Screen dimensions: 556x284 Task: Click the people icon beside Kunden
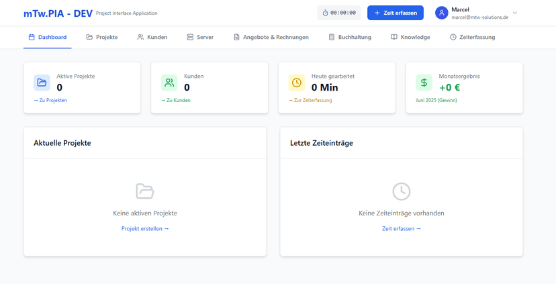140,37
